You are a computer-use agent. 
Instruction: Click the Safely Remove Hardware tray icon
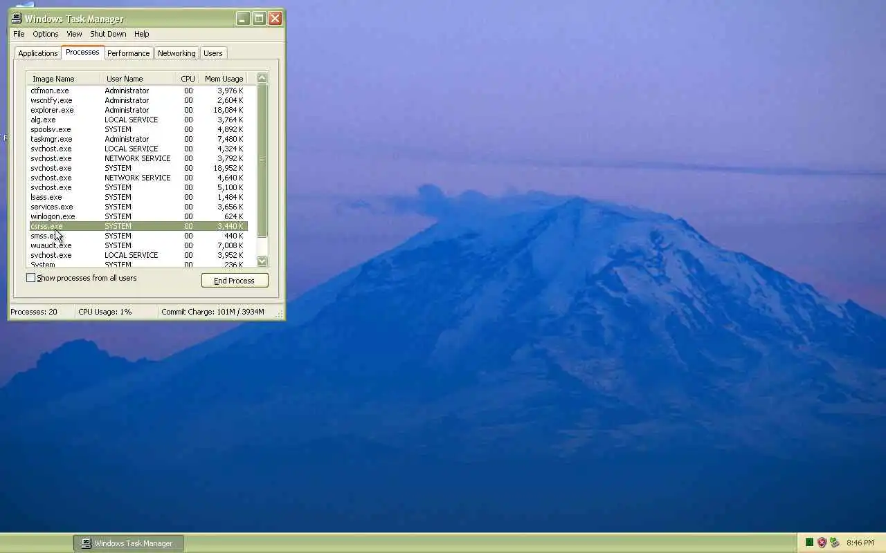(x=834, y=543)
